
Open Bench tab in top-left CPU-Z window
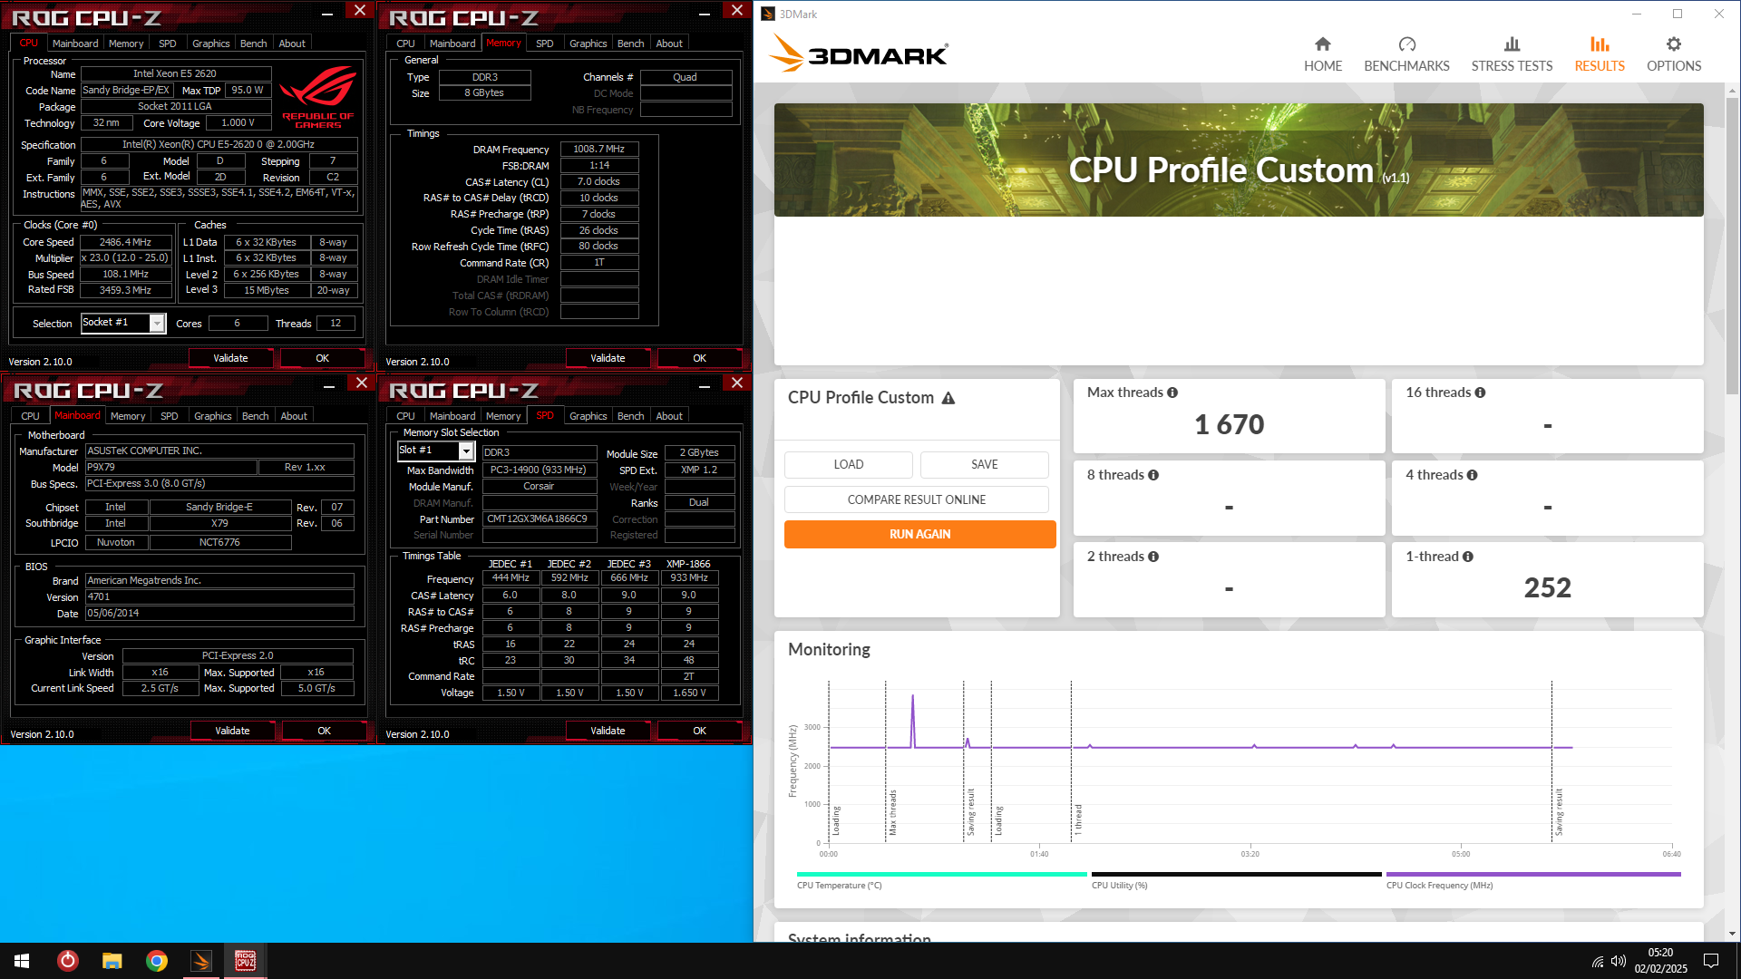coord(253,44)
